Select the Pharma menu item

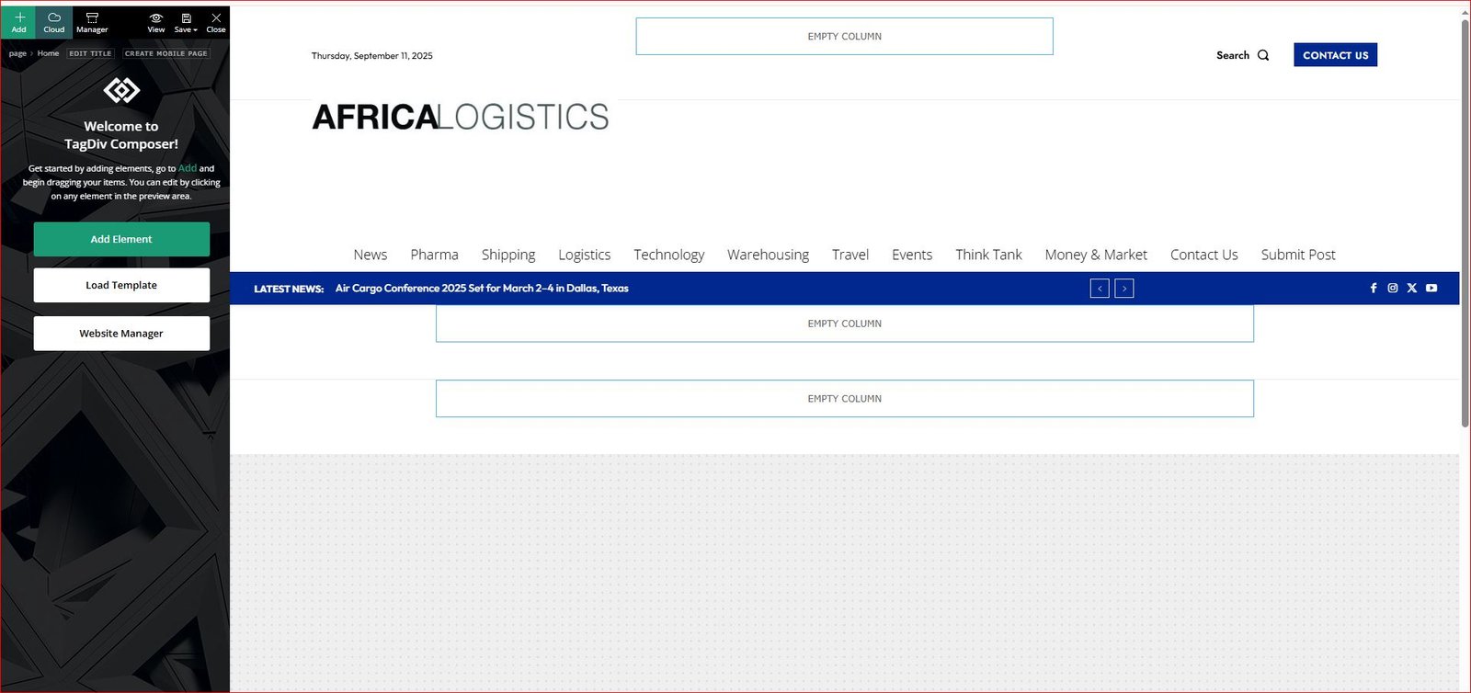(x=434, y=255)
